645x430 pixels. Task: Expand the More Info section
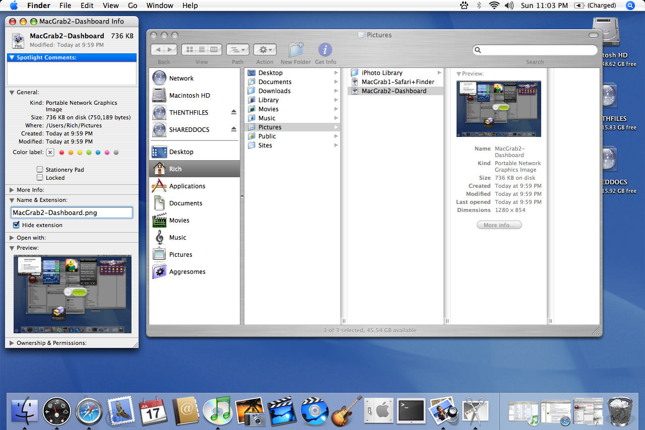tap(12, 190)
